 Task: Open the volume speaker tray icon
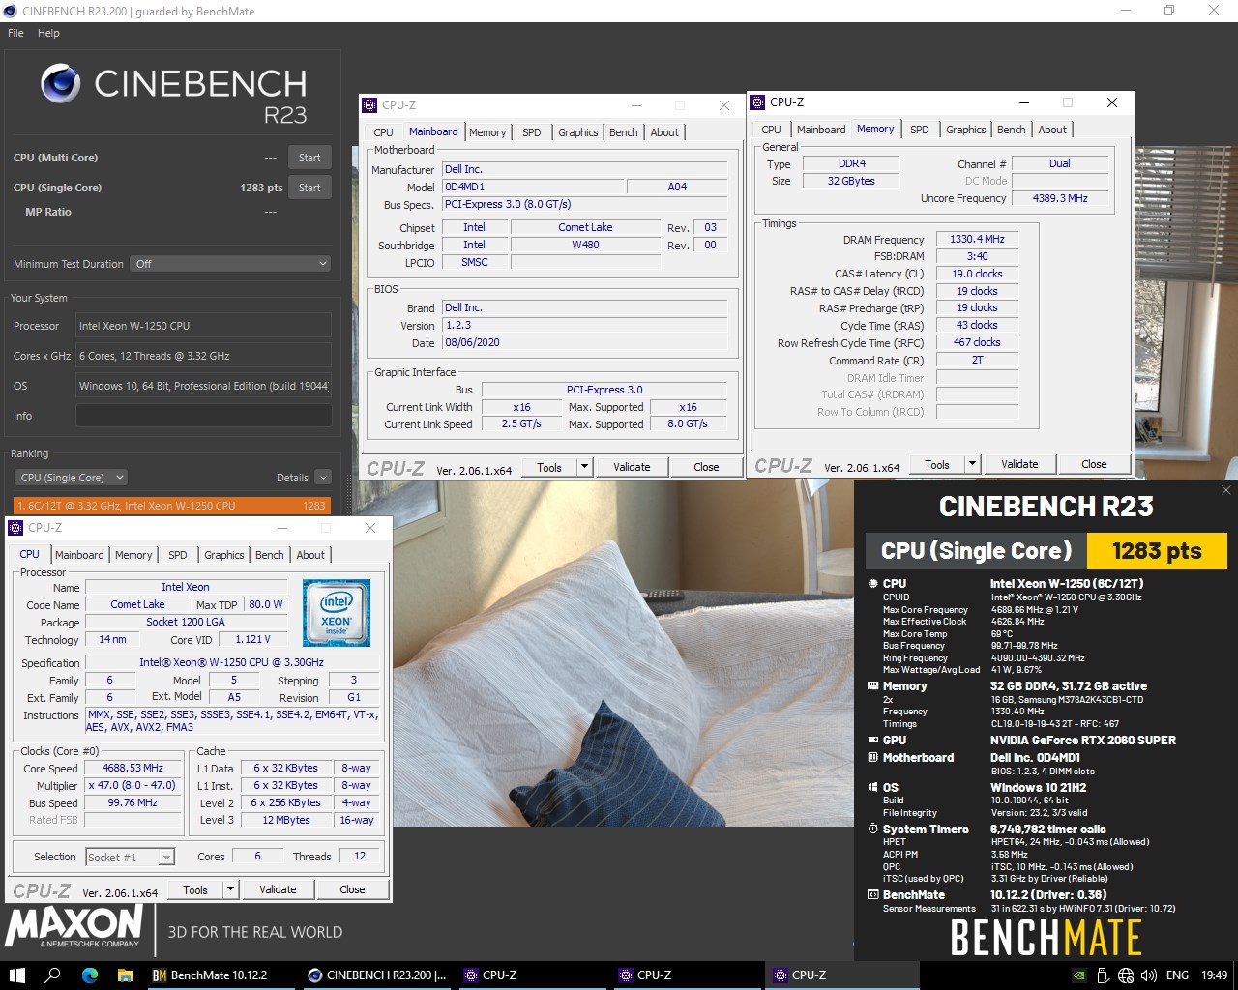[1149, 975]
